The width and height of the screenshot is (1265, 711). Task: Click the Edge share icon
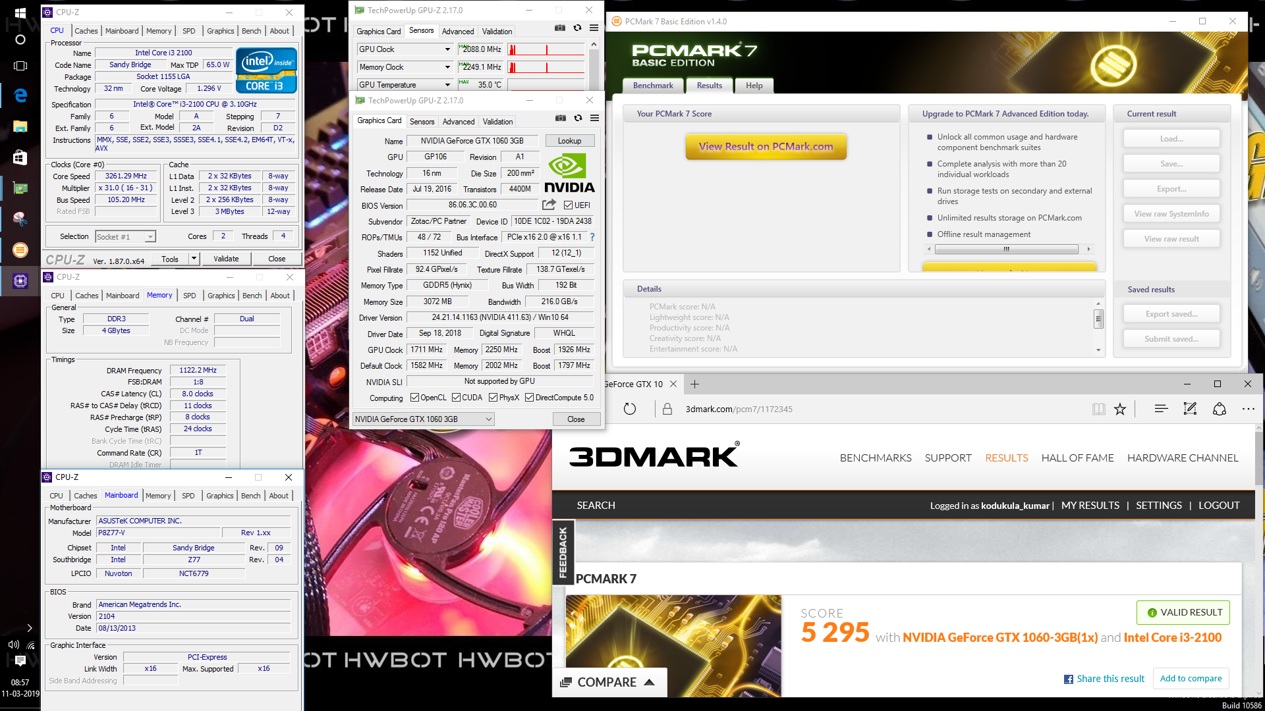tap(1220, 409)
